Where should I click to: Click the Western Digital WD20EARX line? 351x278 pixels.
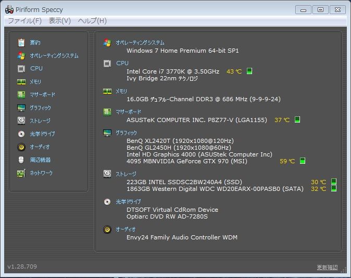(x=215, y=189)
